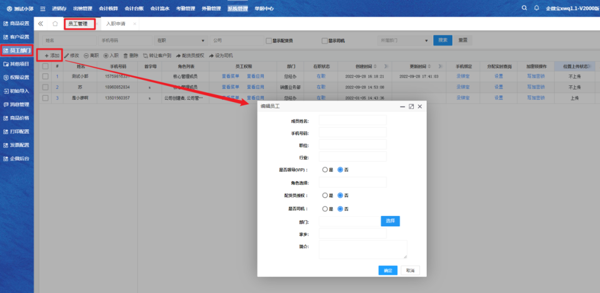Open the 在职 status dropdown
Image resolution: width=600 pixels, height=293 pixels.
(180, 41)
